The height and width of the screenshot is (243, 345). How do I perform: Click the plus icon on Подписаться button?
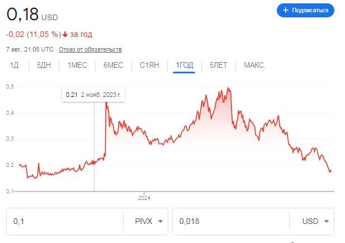(286, 10)
